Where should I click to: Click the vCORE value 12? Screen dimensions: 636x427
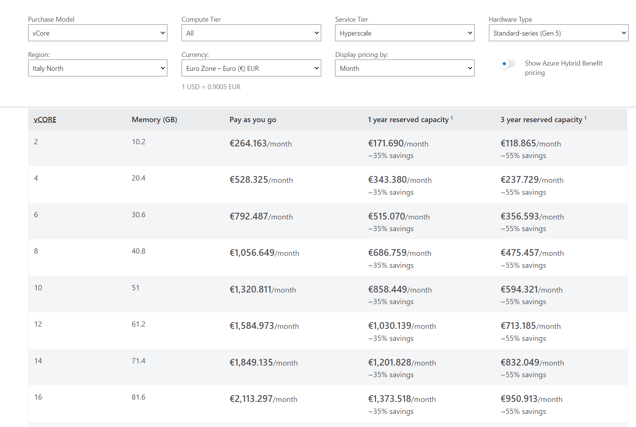coord(38,324)
